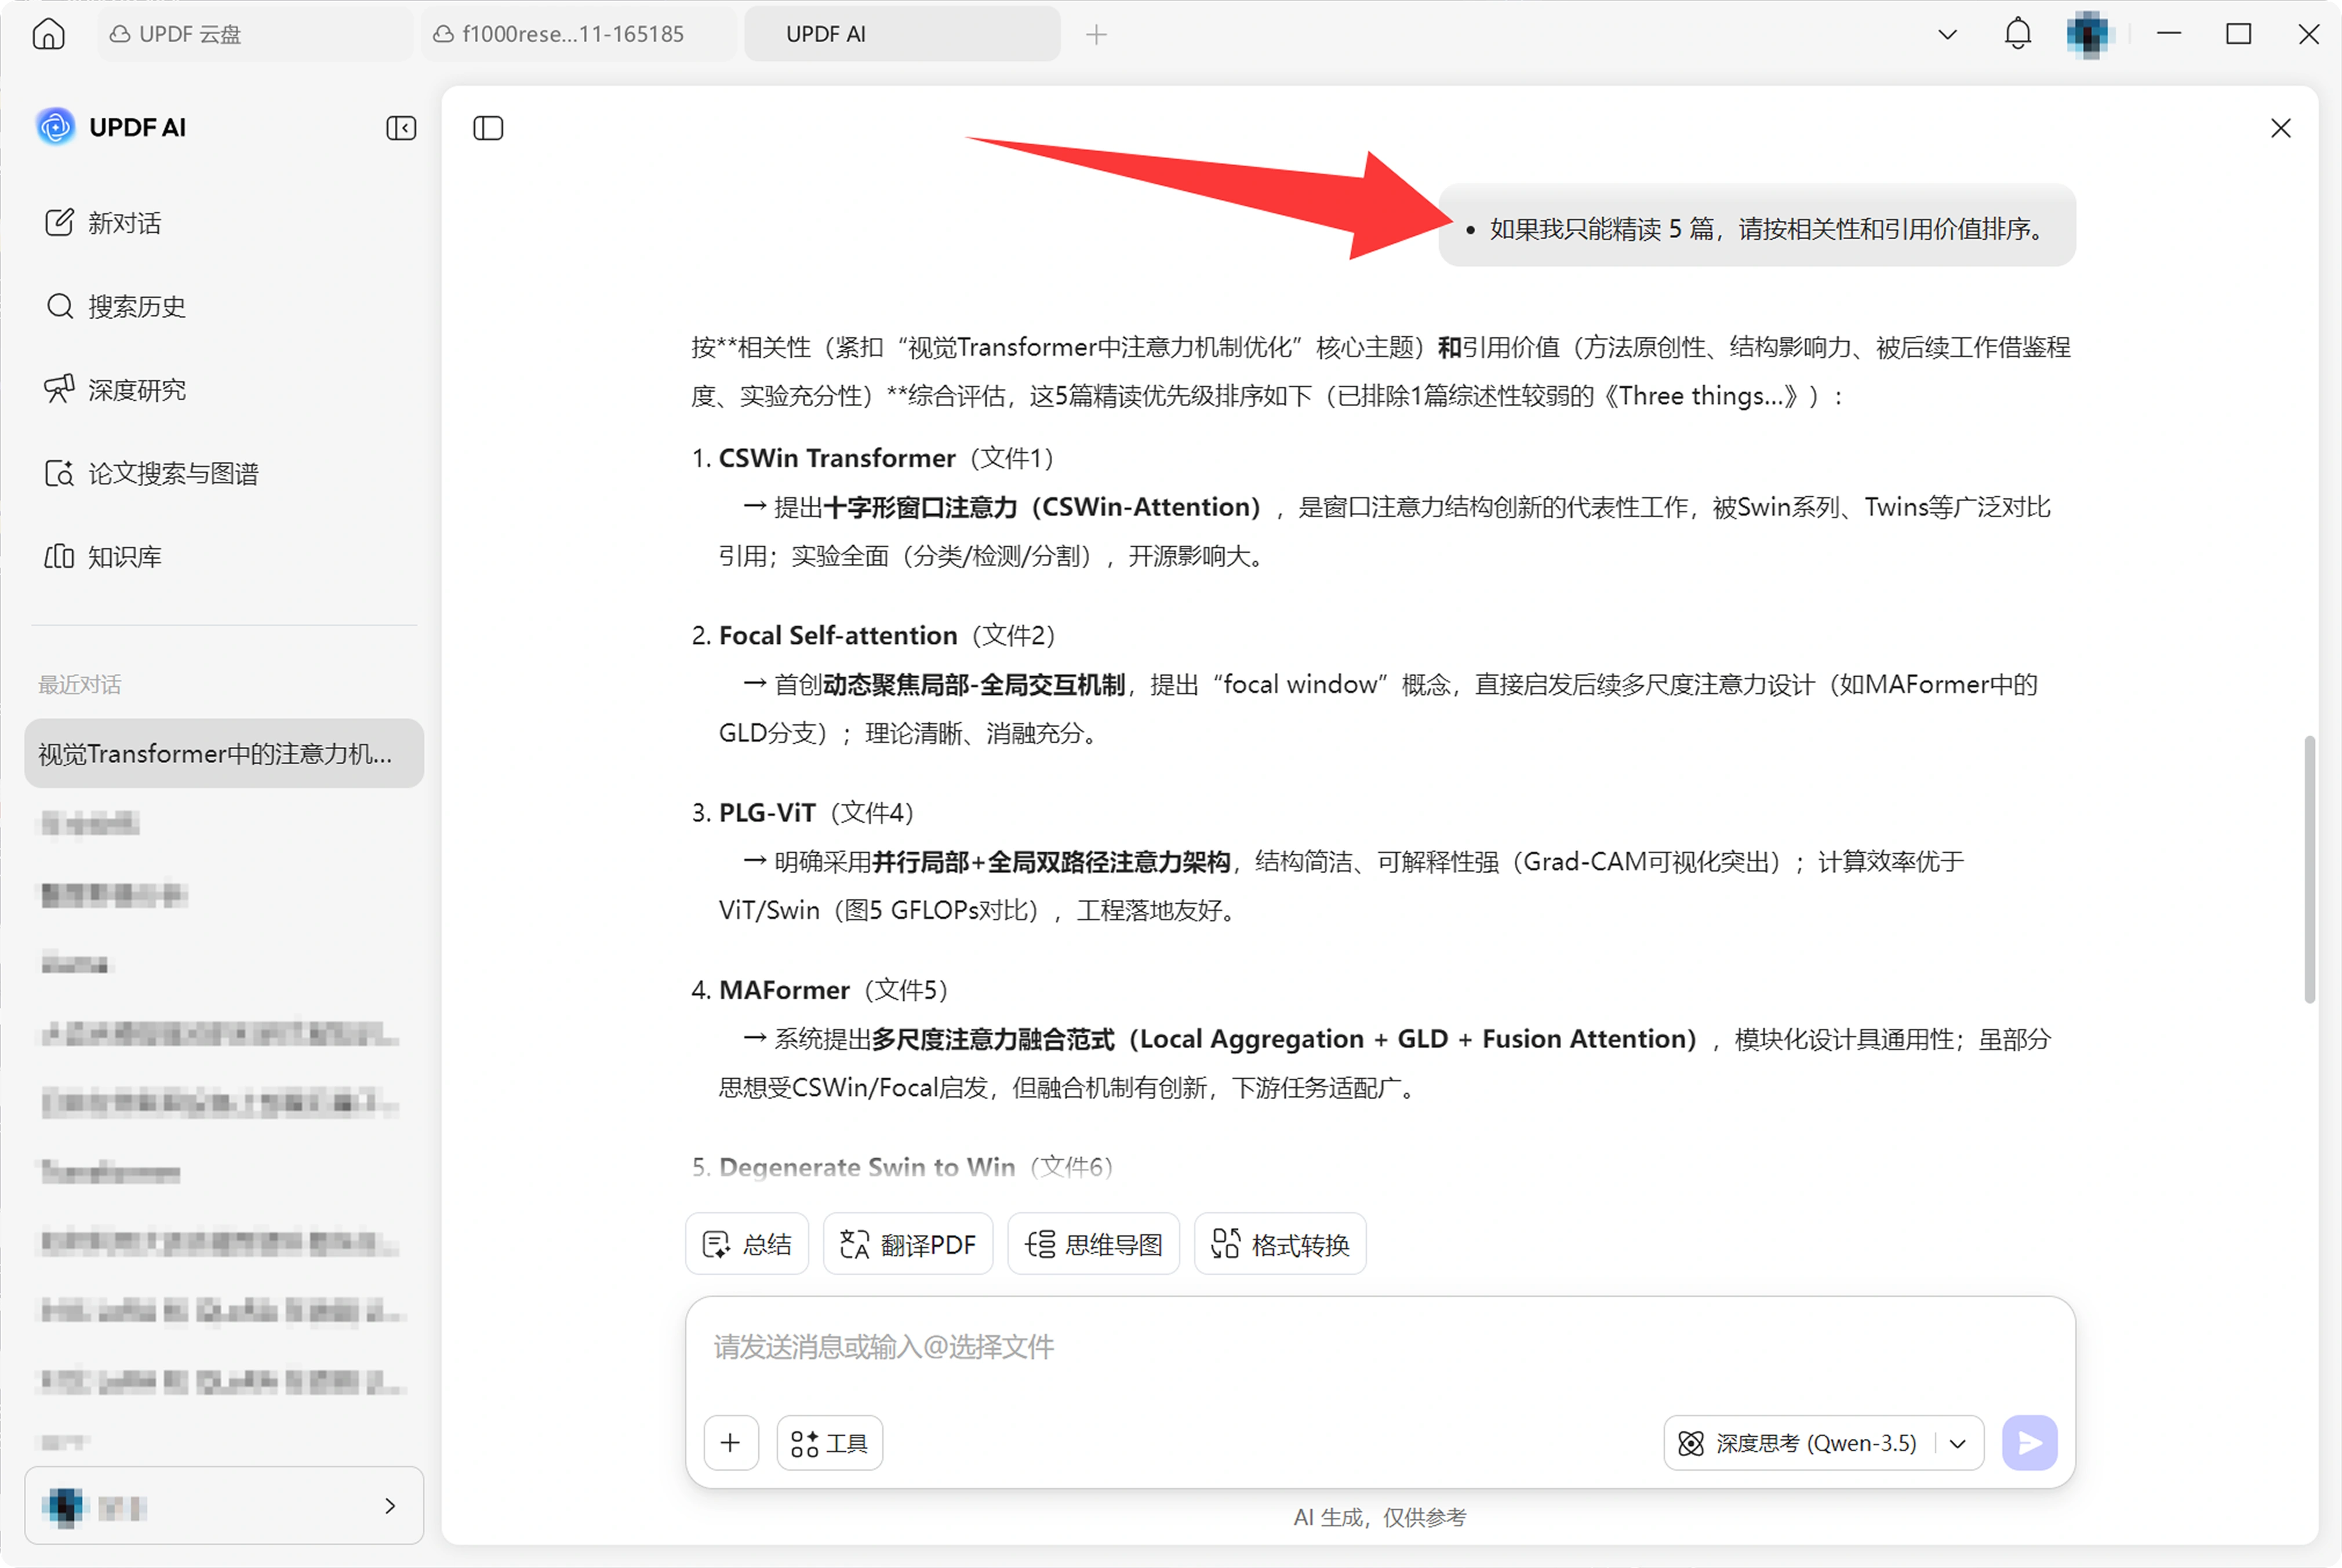Viewport: 2342px width, 1568px height.
Task: Switch to the UPDF 云盘 tab
Action: pyautogui.click(x=255, y=34)
